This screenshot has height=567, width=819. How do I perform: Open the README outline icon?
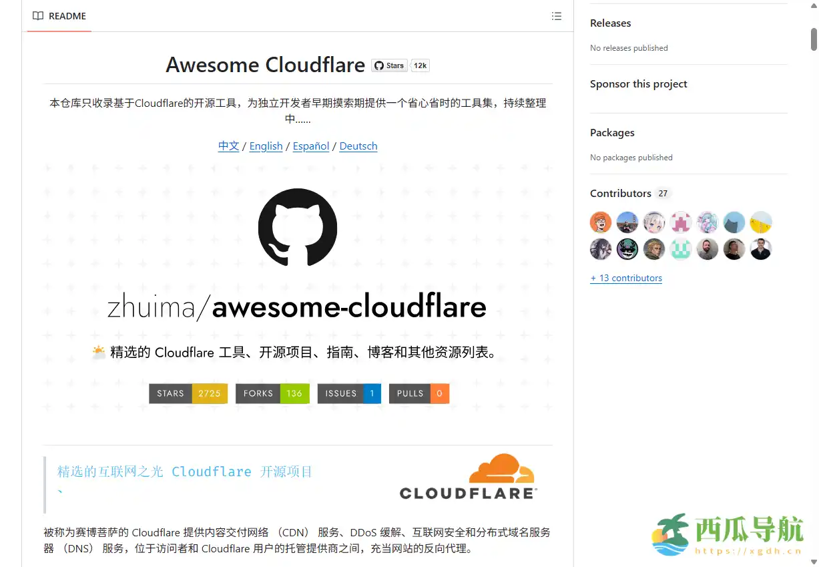pyautogui.click(x=557, y=16)
